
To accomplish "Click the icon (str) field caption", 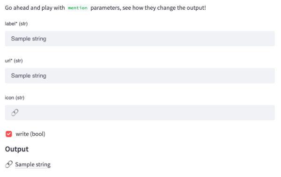I will pos(15,98).
